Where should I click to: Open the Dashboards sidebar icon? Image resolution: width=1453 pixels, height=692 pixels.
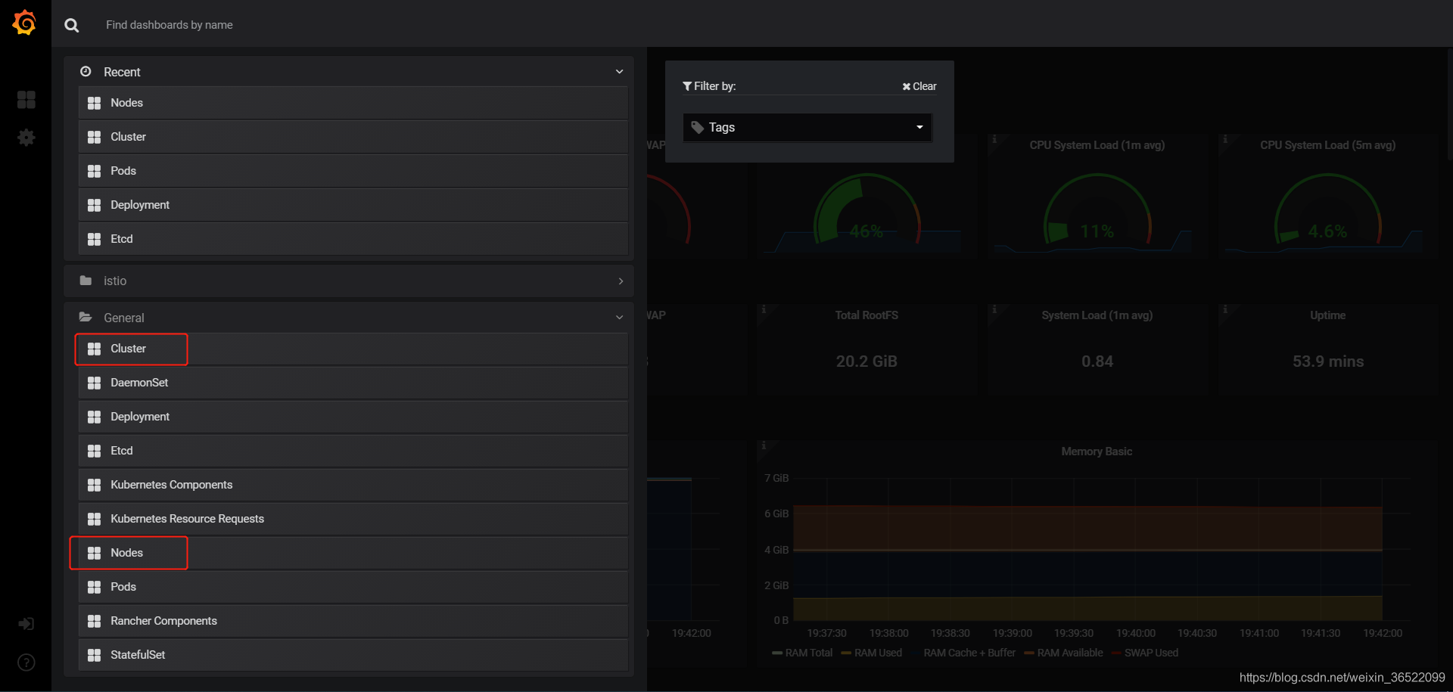click(26, 100)
